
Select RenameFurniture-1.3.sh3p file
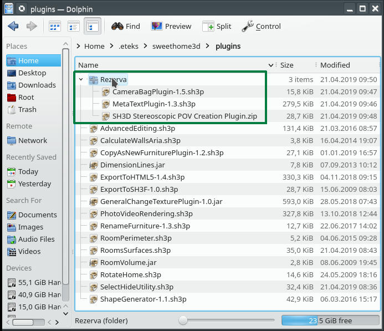point(145,226)
